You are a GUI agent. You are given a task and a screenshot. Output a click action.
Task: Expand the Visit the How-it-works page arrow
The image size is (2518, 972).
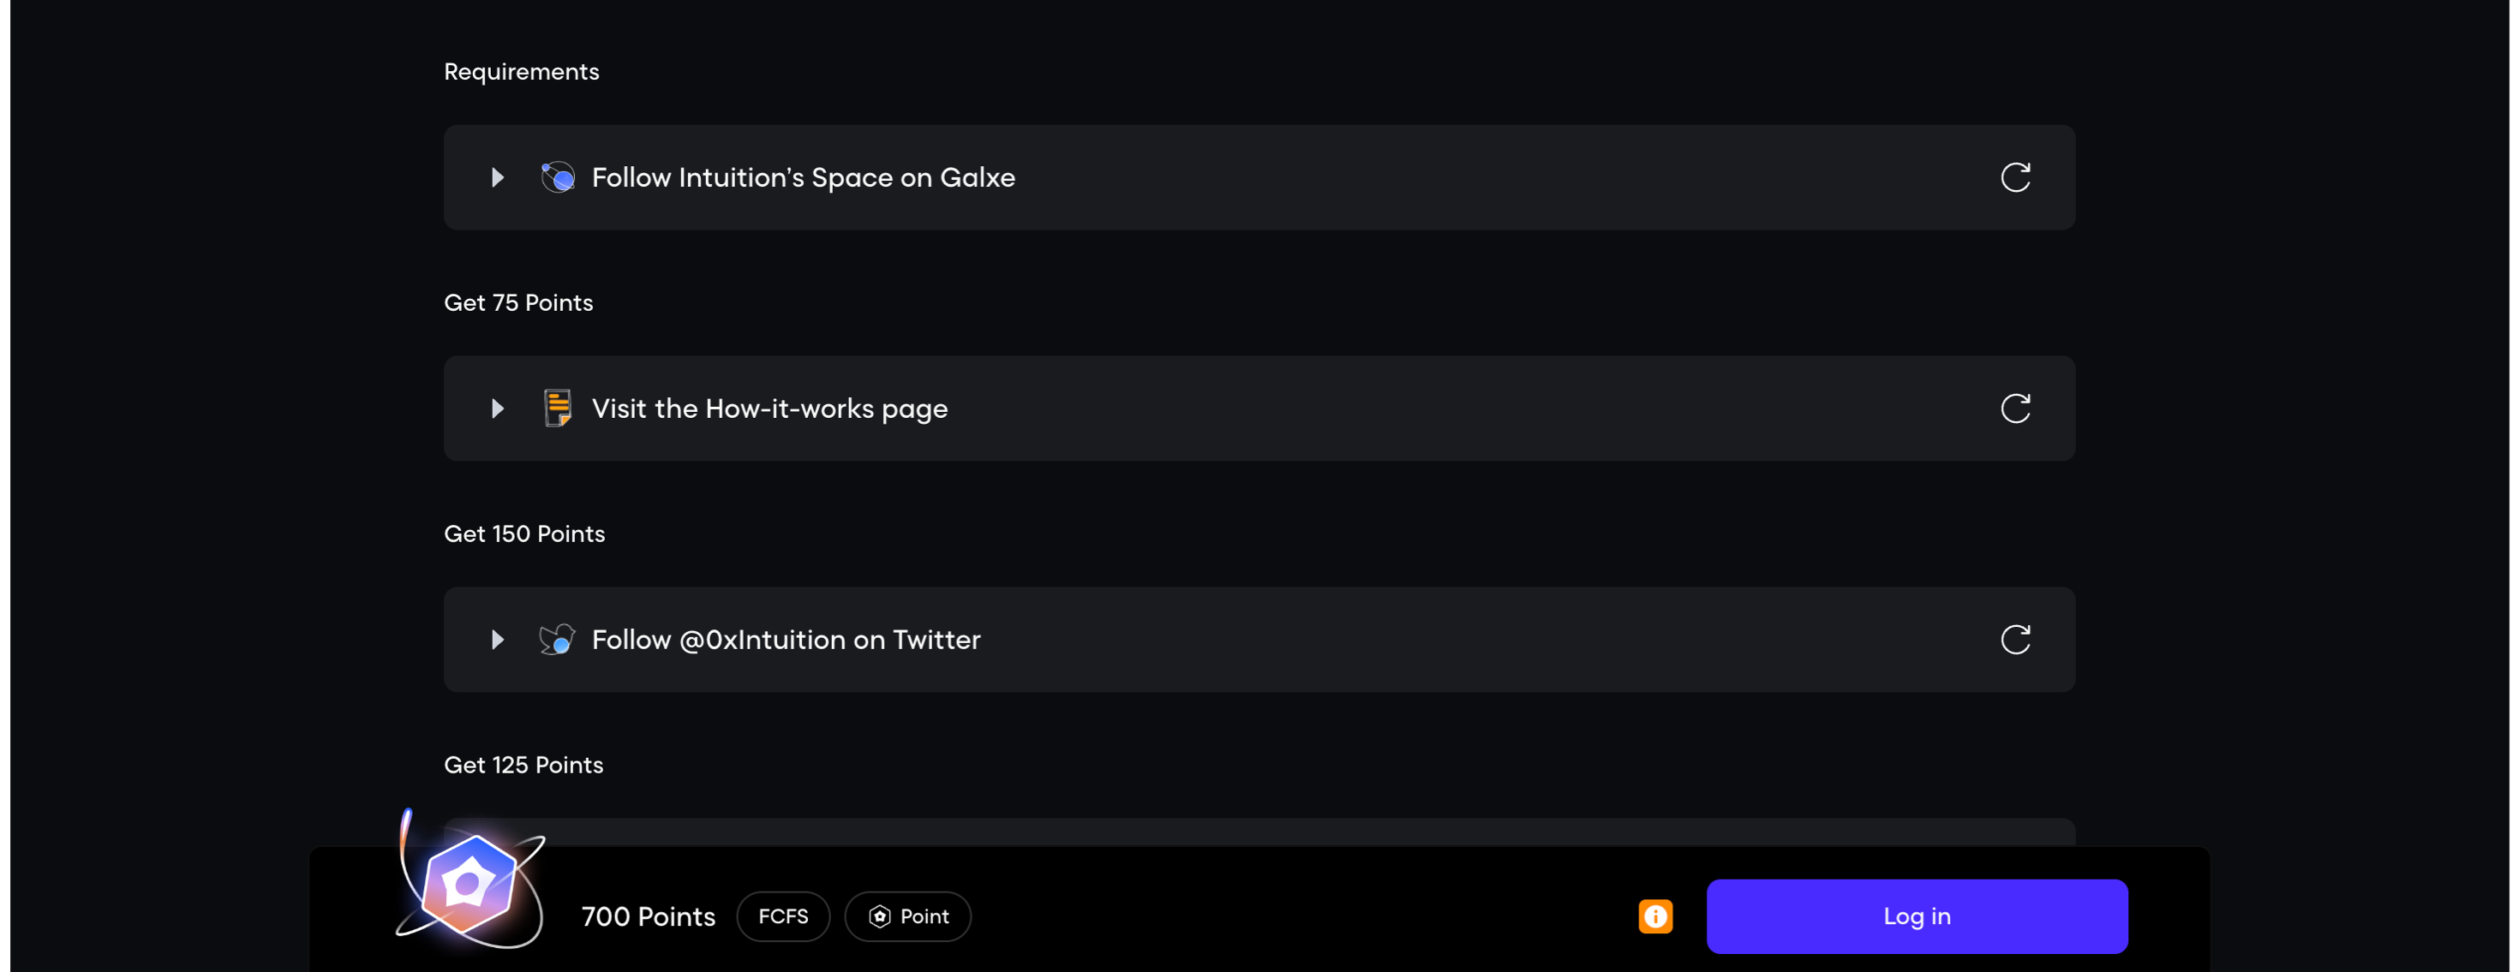(498, 408)
